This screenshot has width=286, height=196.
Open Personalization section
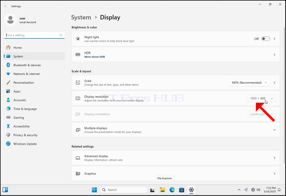click(34, 83)
